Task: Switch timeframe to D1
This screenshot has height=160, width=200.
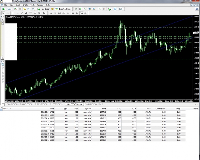Action: pyautogui.click(x=77, y=13)
